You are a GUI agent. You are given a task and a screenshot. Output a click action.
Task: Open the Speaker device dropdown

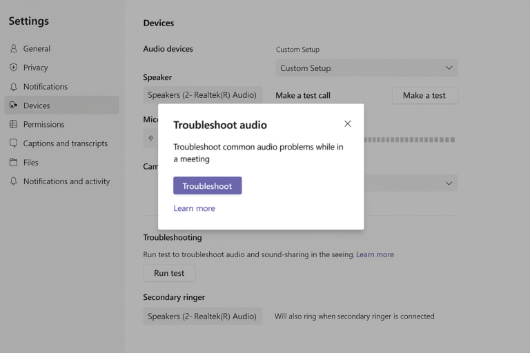click(202, 95)
